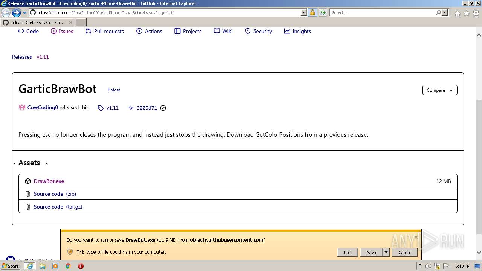Open the Pull requests tab
This screenshot has height=271, width=482.
coord(104,31)
